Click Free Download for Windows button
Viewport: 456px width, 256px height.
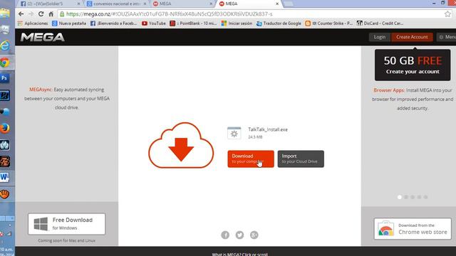tap(66, 224)
